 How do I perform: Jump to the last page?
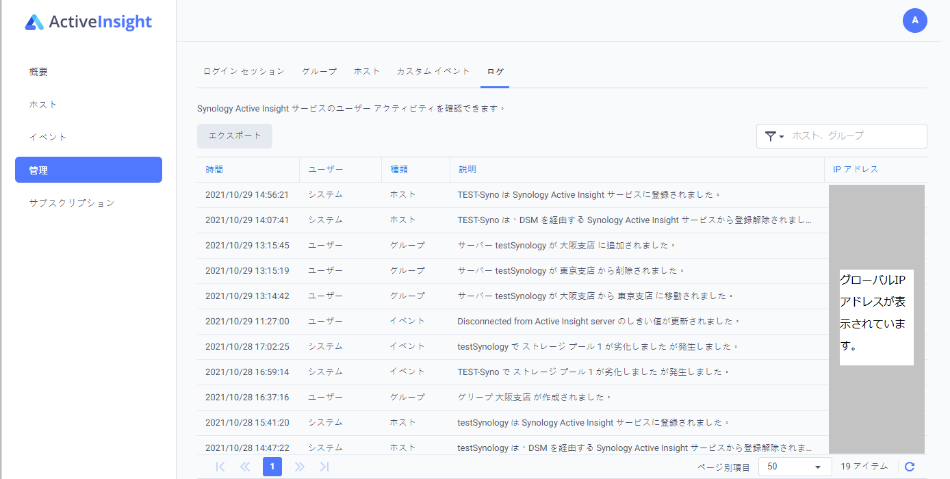click(x=324, y=467)
